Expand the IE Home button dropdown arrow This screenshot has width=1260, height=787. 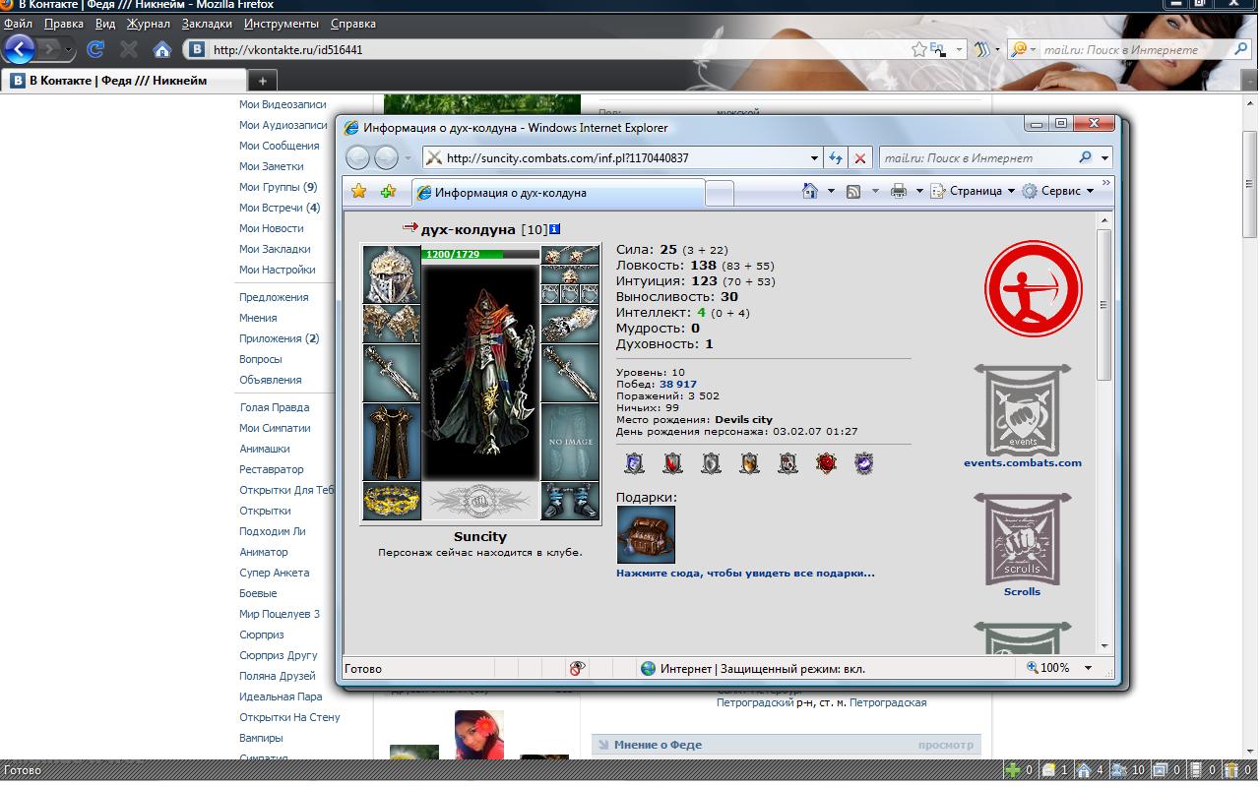pos(831,191)
